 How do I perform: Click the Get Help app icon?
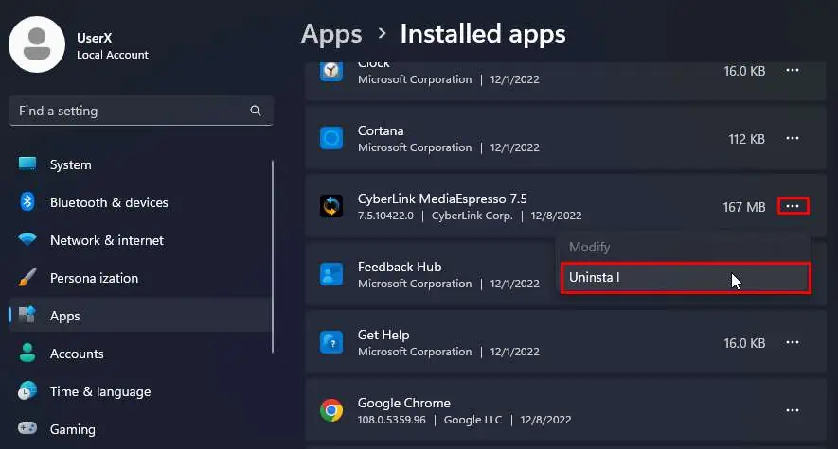tap(330, 342)
